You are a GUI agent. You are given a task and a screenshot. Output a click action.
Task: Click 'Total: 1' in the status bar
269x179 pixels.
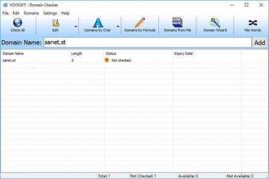pos(104,176)
